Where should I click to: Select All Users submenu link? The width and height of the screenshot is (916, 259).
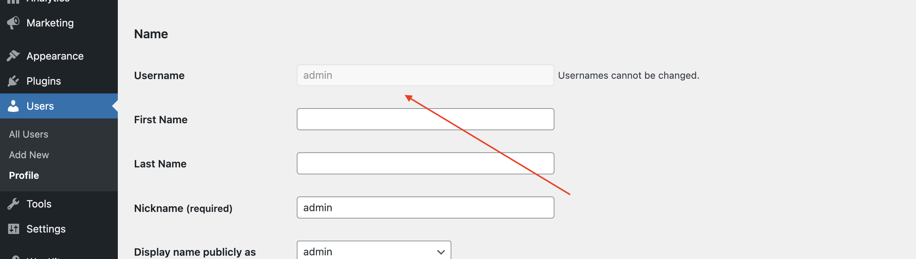click(29, 134)
